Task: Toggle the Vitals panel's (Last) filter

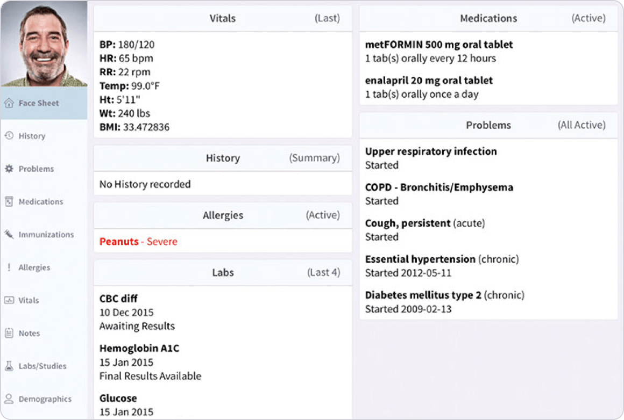Action: [327, 18]
